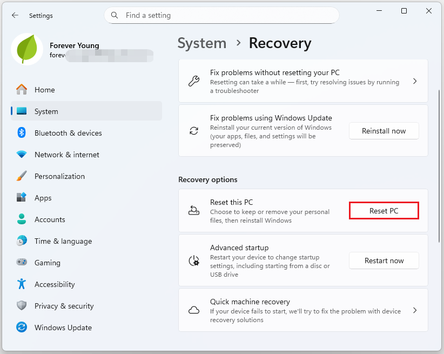Click the Find a setting search box
The image size is (444, 354).
pyautogui.click(x=221, y=15)
